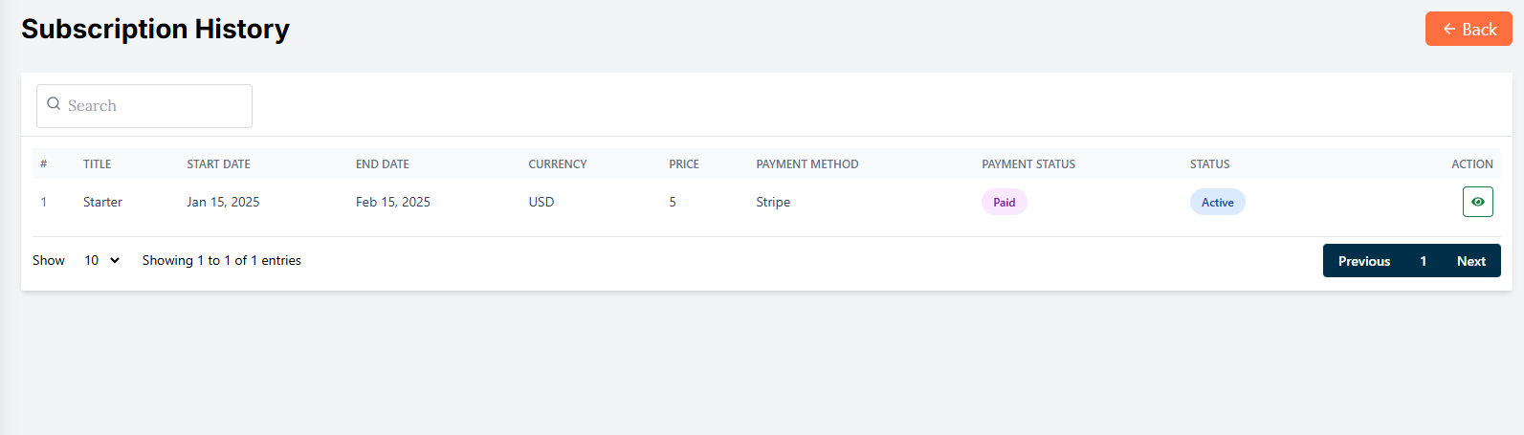The width and height of the screenshot is (1524, 435).
Task: Go to the Next page
Action: pos(1470,261)
